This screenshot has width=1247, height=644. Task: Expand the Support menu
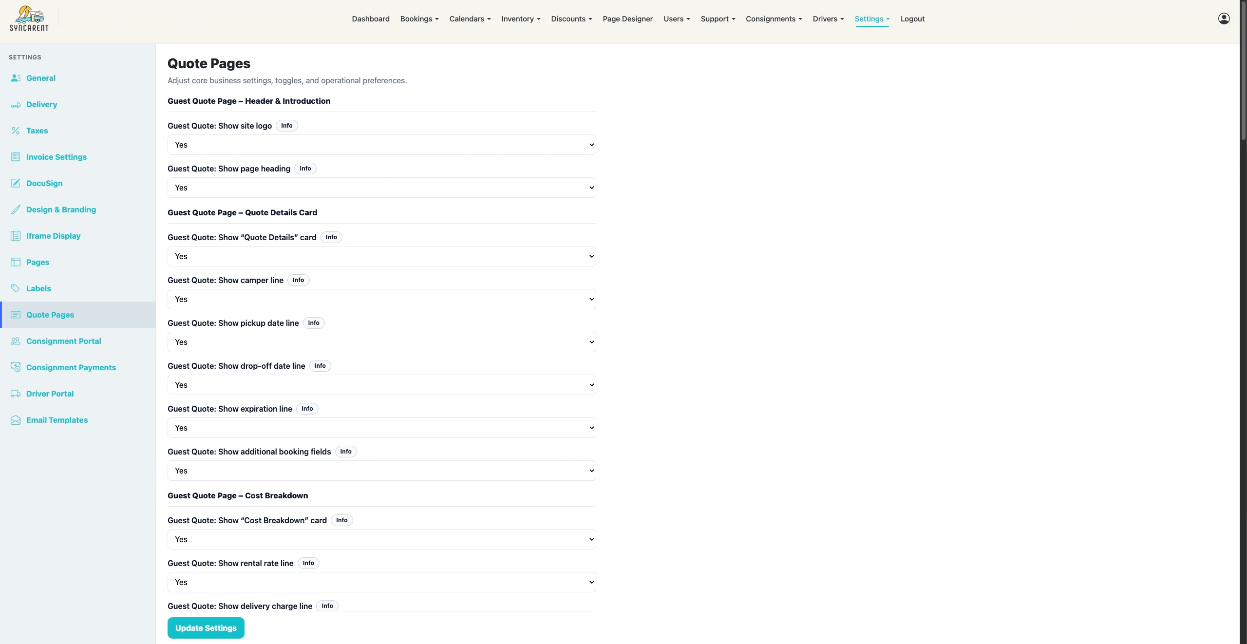pyautogui.click(x=718, y=19)
